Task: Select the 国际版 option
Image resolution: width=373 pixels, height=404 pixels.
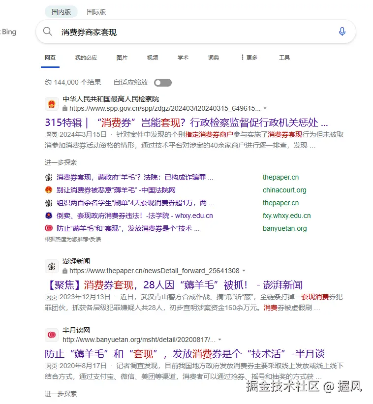Action: coord(96,12)
